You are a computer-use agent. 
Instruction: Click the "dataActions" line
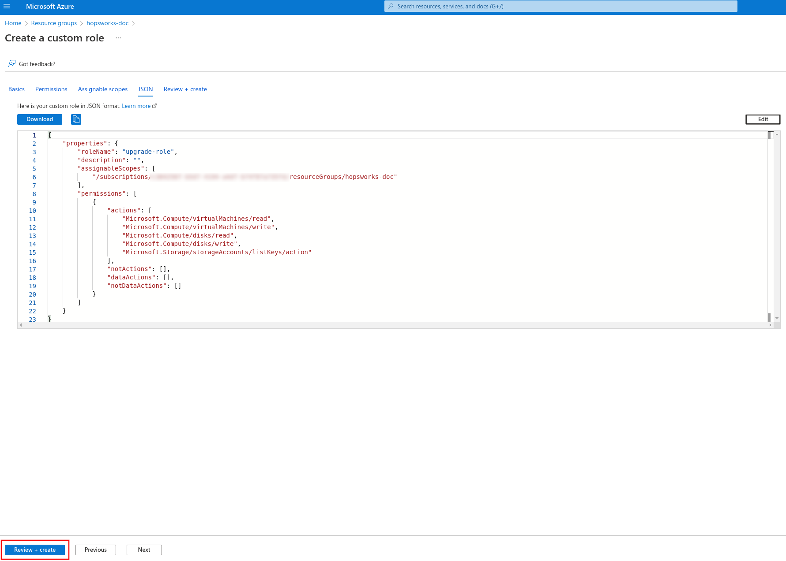tap(141, 278)
